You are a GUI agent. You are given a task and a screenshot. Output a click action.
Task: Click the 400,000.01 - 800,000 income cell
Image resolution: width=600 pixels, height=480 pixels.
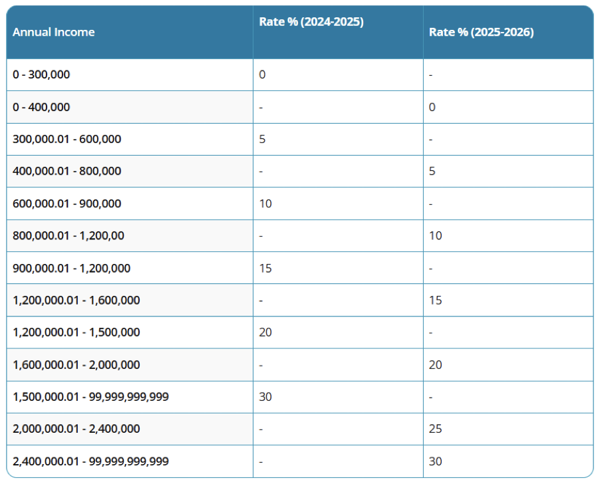tap(67, 171)
